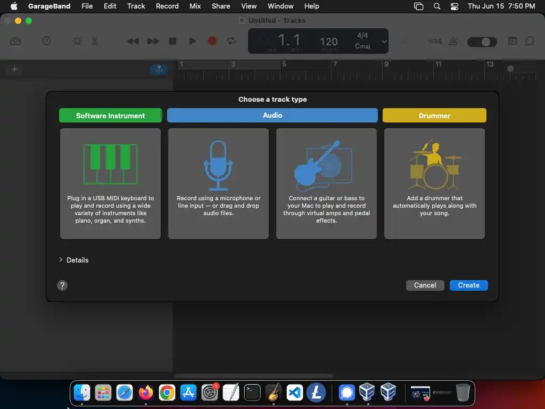This screenshot has height=409, width=545.
Task: Open the Share menu
Action: [x=221, y=6]
